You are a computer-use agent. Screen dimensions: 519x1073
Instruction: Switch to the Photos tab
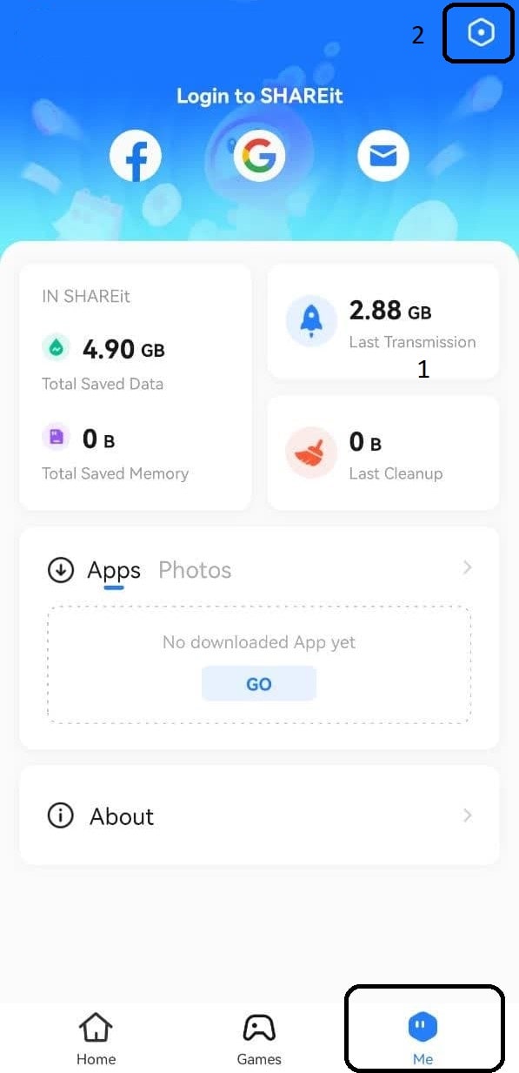(195, 570)
